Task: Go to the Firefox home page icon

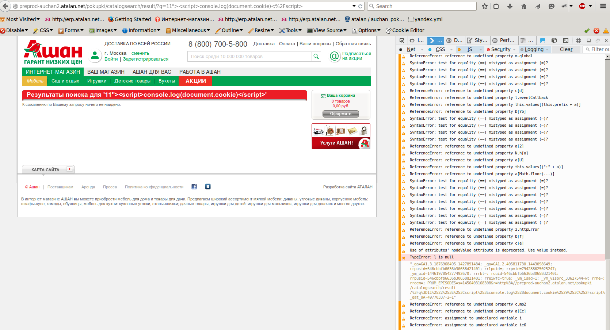Action: tap(524, 6)
